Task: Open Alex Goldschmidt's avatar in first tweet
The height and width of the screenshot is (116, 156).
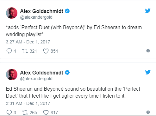Action: point(12,13)
